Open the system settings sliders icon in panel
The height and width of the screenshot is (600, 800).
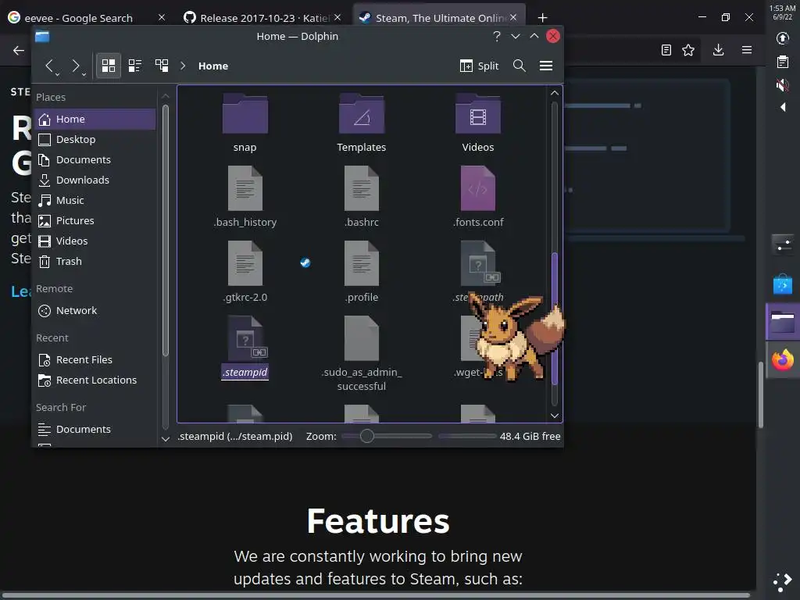pyautogui.click(x=782, y=245)
